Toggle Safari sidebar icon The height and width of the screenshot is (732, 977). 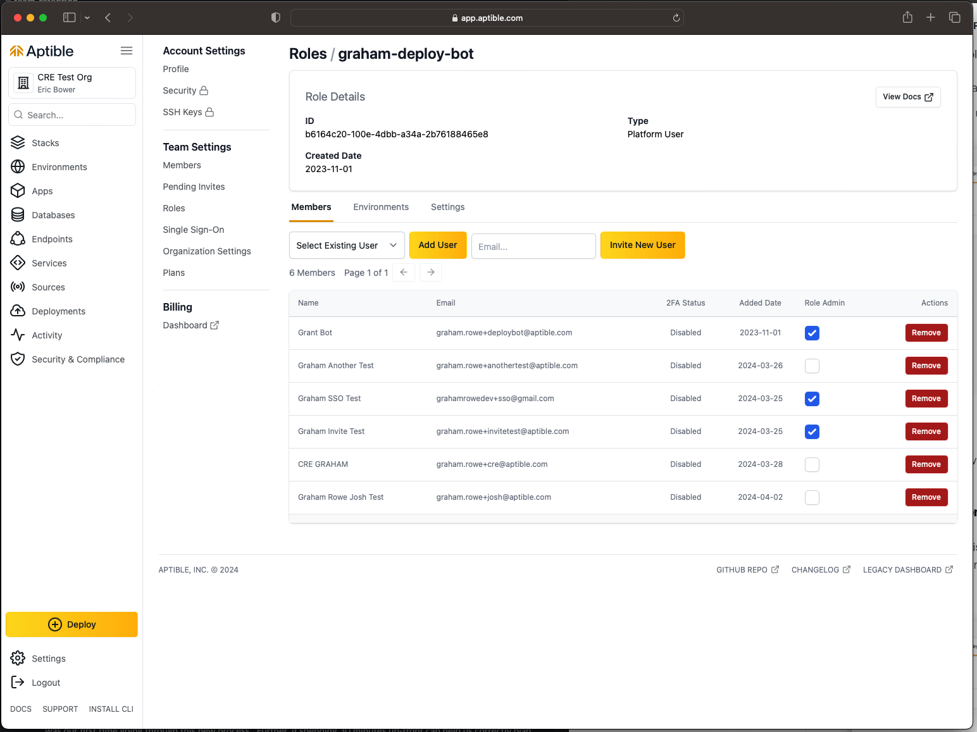(70, 18)
